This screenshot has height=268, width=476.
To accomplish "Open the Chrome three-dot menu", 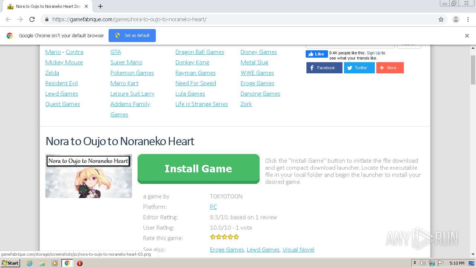I will [x=468, y=19].
